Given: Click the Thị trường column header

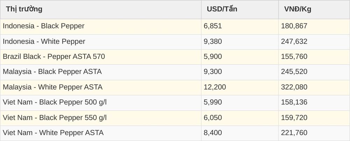Looking at the screenshot, I should click(x=101, y=9).
